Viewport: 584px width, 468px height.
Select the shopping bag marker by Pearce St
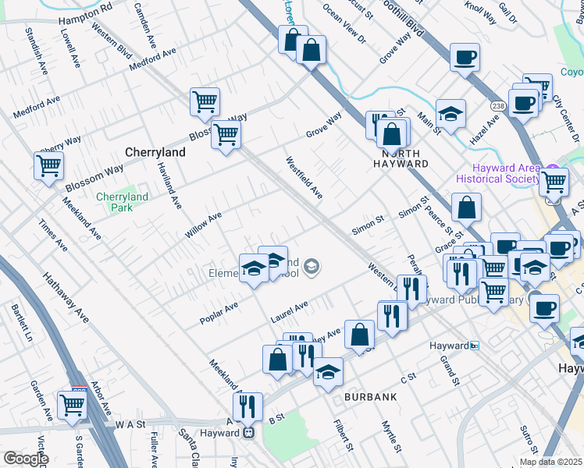pyautogui.click(x=466, y=207)
